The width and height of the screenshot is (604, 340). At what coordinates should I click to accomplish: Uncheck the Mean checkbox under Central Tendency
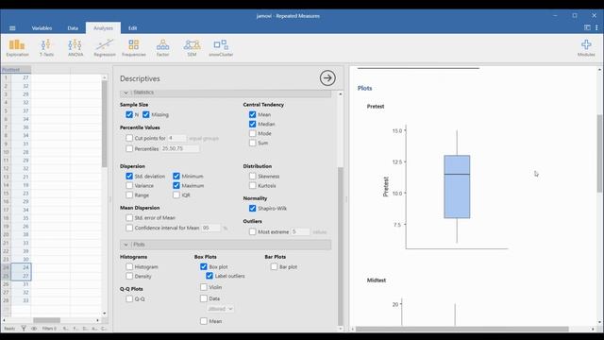click(x=252, y=114)
